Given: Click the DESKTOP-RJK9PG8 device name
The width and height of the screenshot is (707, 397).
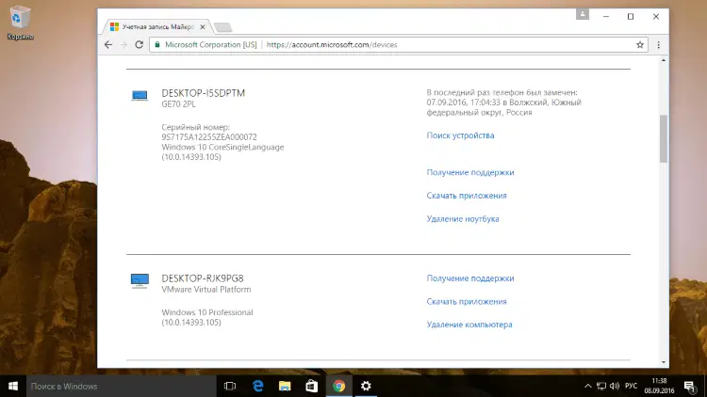Looking at the screenshot, I should [203, 278].
